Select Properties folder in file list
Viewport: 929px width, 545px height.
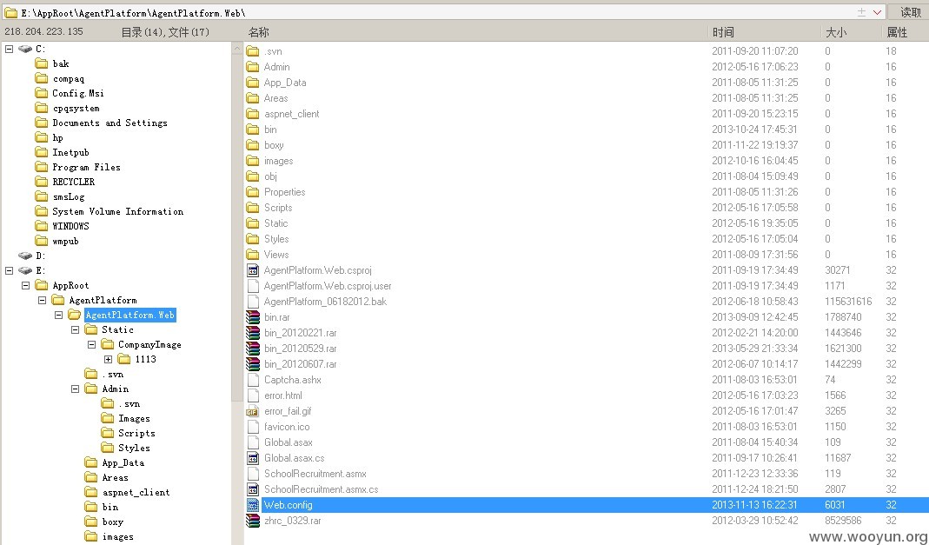tap(284, 192)
